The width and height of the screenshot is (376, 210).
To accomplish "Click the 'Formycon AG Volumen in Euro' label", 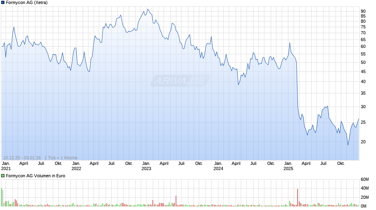I will pyautogui.click(x=36, y=176).
